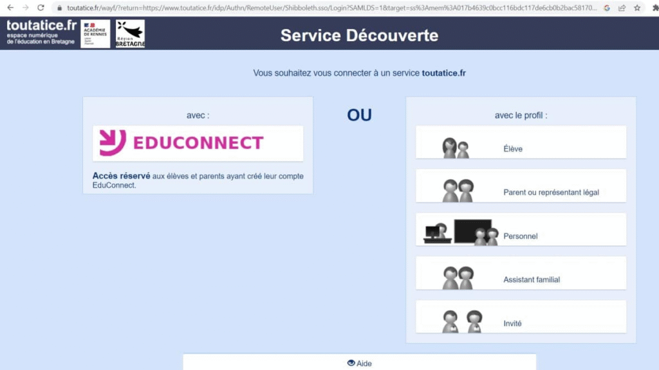Click the EduConnect logo banner
The height and width of the screenshot is (370, 659).
(198, 143)
